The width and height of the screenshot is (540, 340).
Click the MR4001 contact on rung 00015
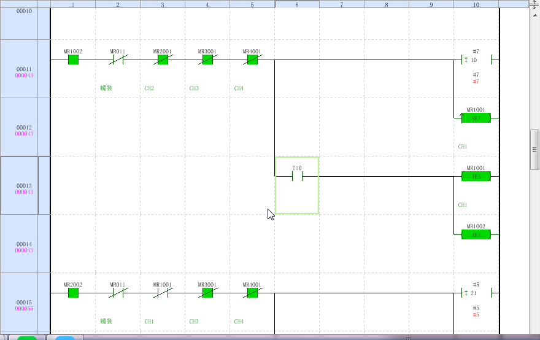pyautogui.click(x=252, y=293)
